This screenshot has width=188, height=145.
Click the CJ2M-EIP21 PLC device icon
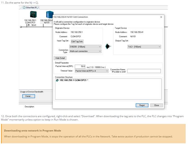(x=33, y=14)
